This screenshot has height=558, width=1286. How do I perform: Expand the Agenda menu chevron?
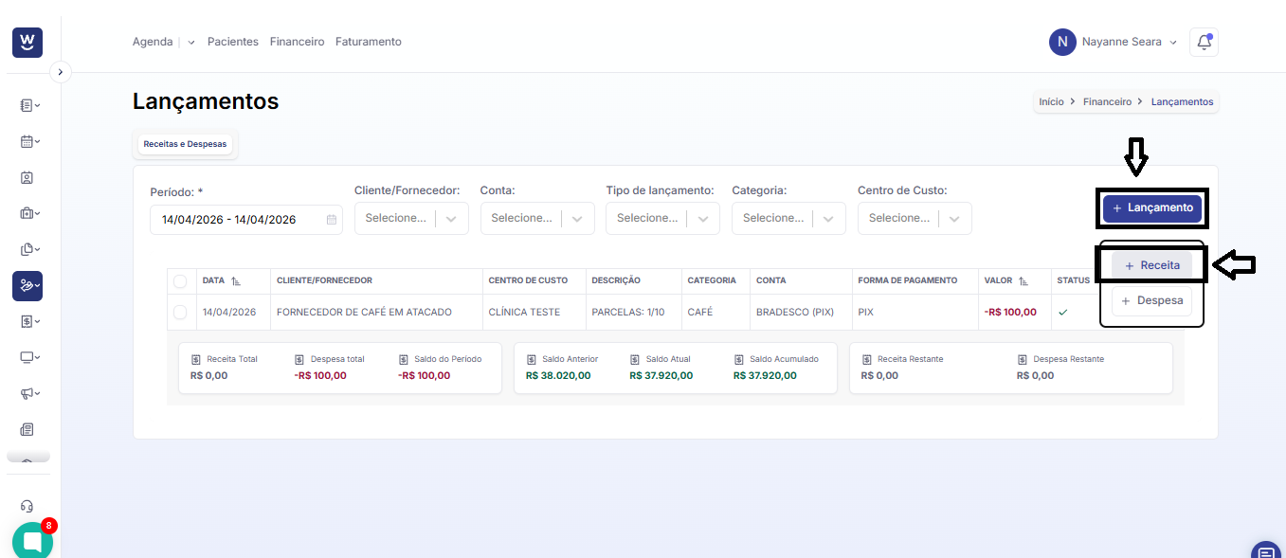point(191,43)
